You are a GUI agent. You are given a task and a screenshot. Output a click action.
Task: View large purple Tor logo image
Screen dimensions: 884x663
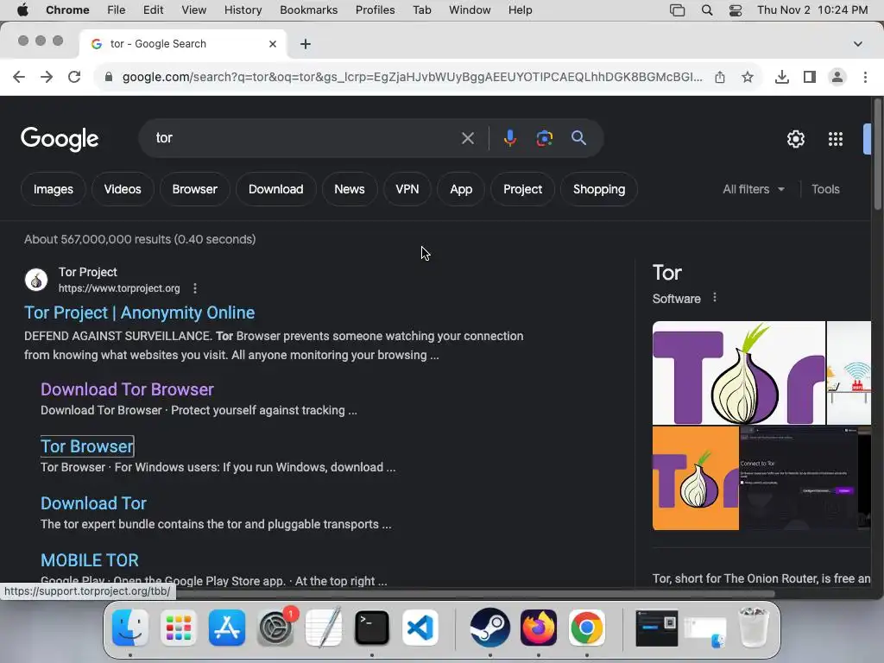click(739, 373)
